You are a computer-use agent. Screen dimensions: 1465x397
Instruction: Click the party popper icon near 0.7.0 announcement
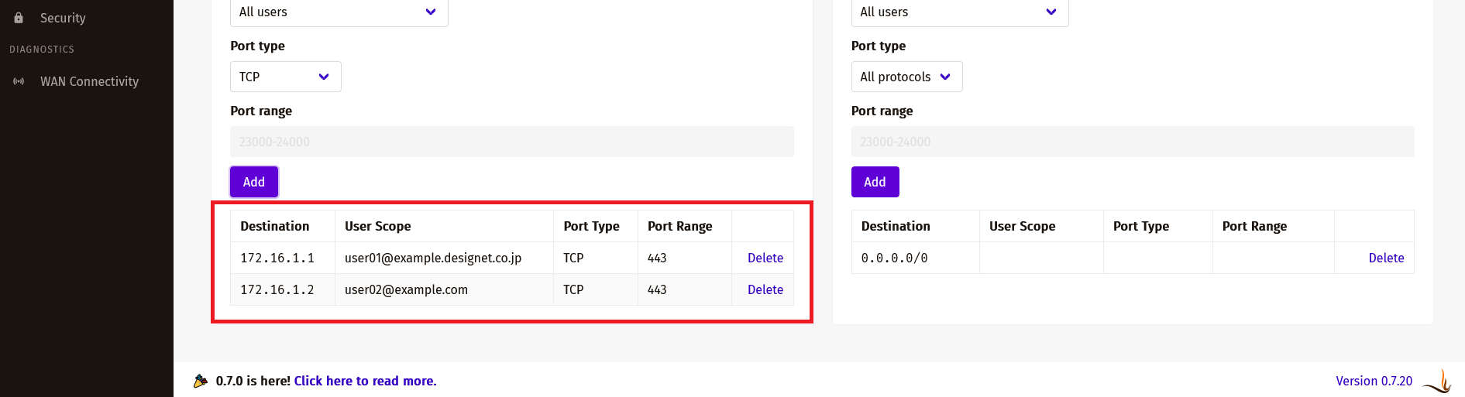click(x=201, y=381)
